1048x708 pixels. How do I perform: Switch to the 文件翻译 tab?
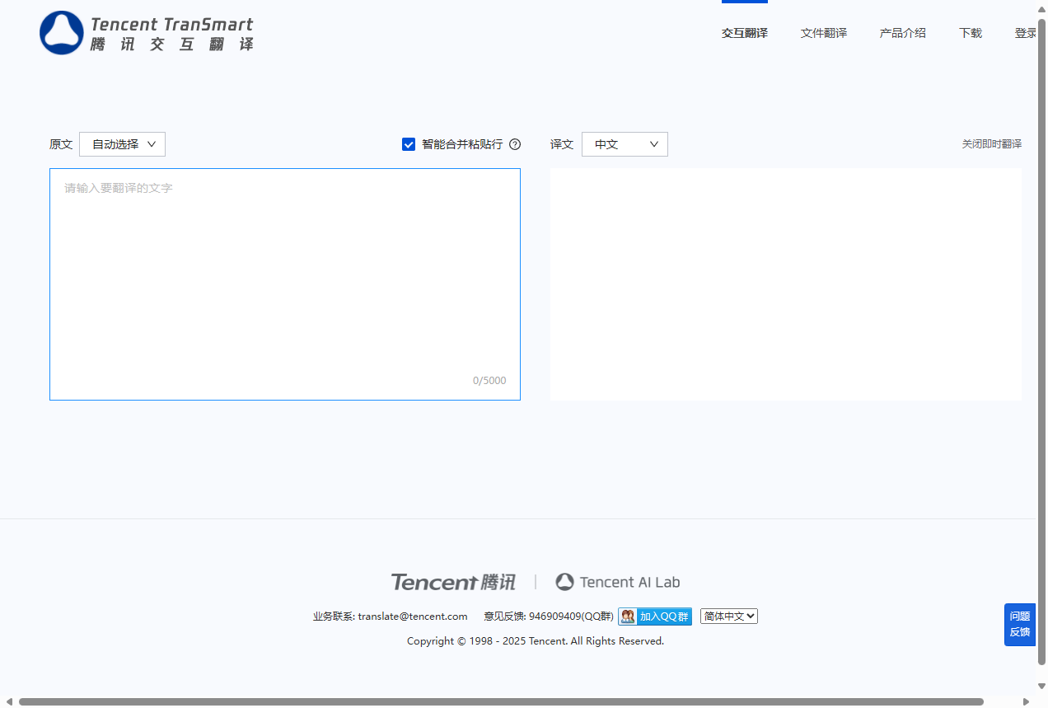coord(823,33)
